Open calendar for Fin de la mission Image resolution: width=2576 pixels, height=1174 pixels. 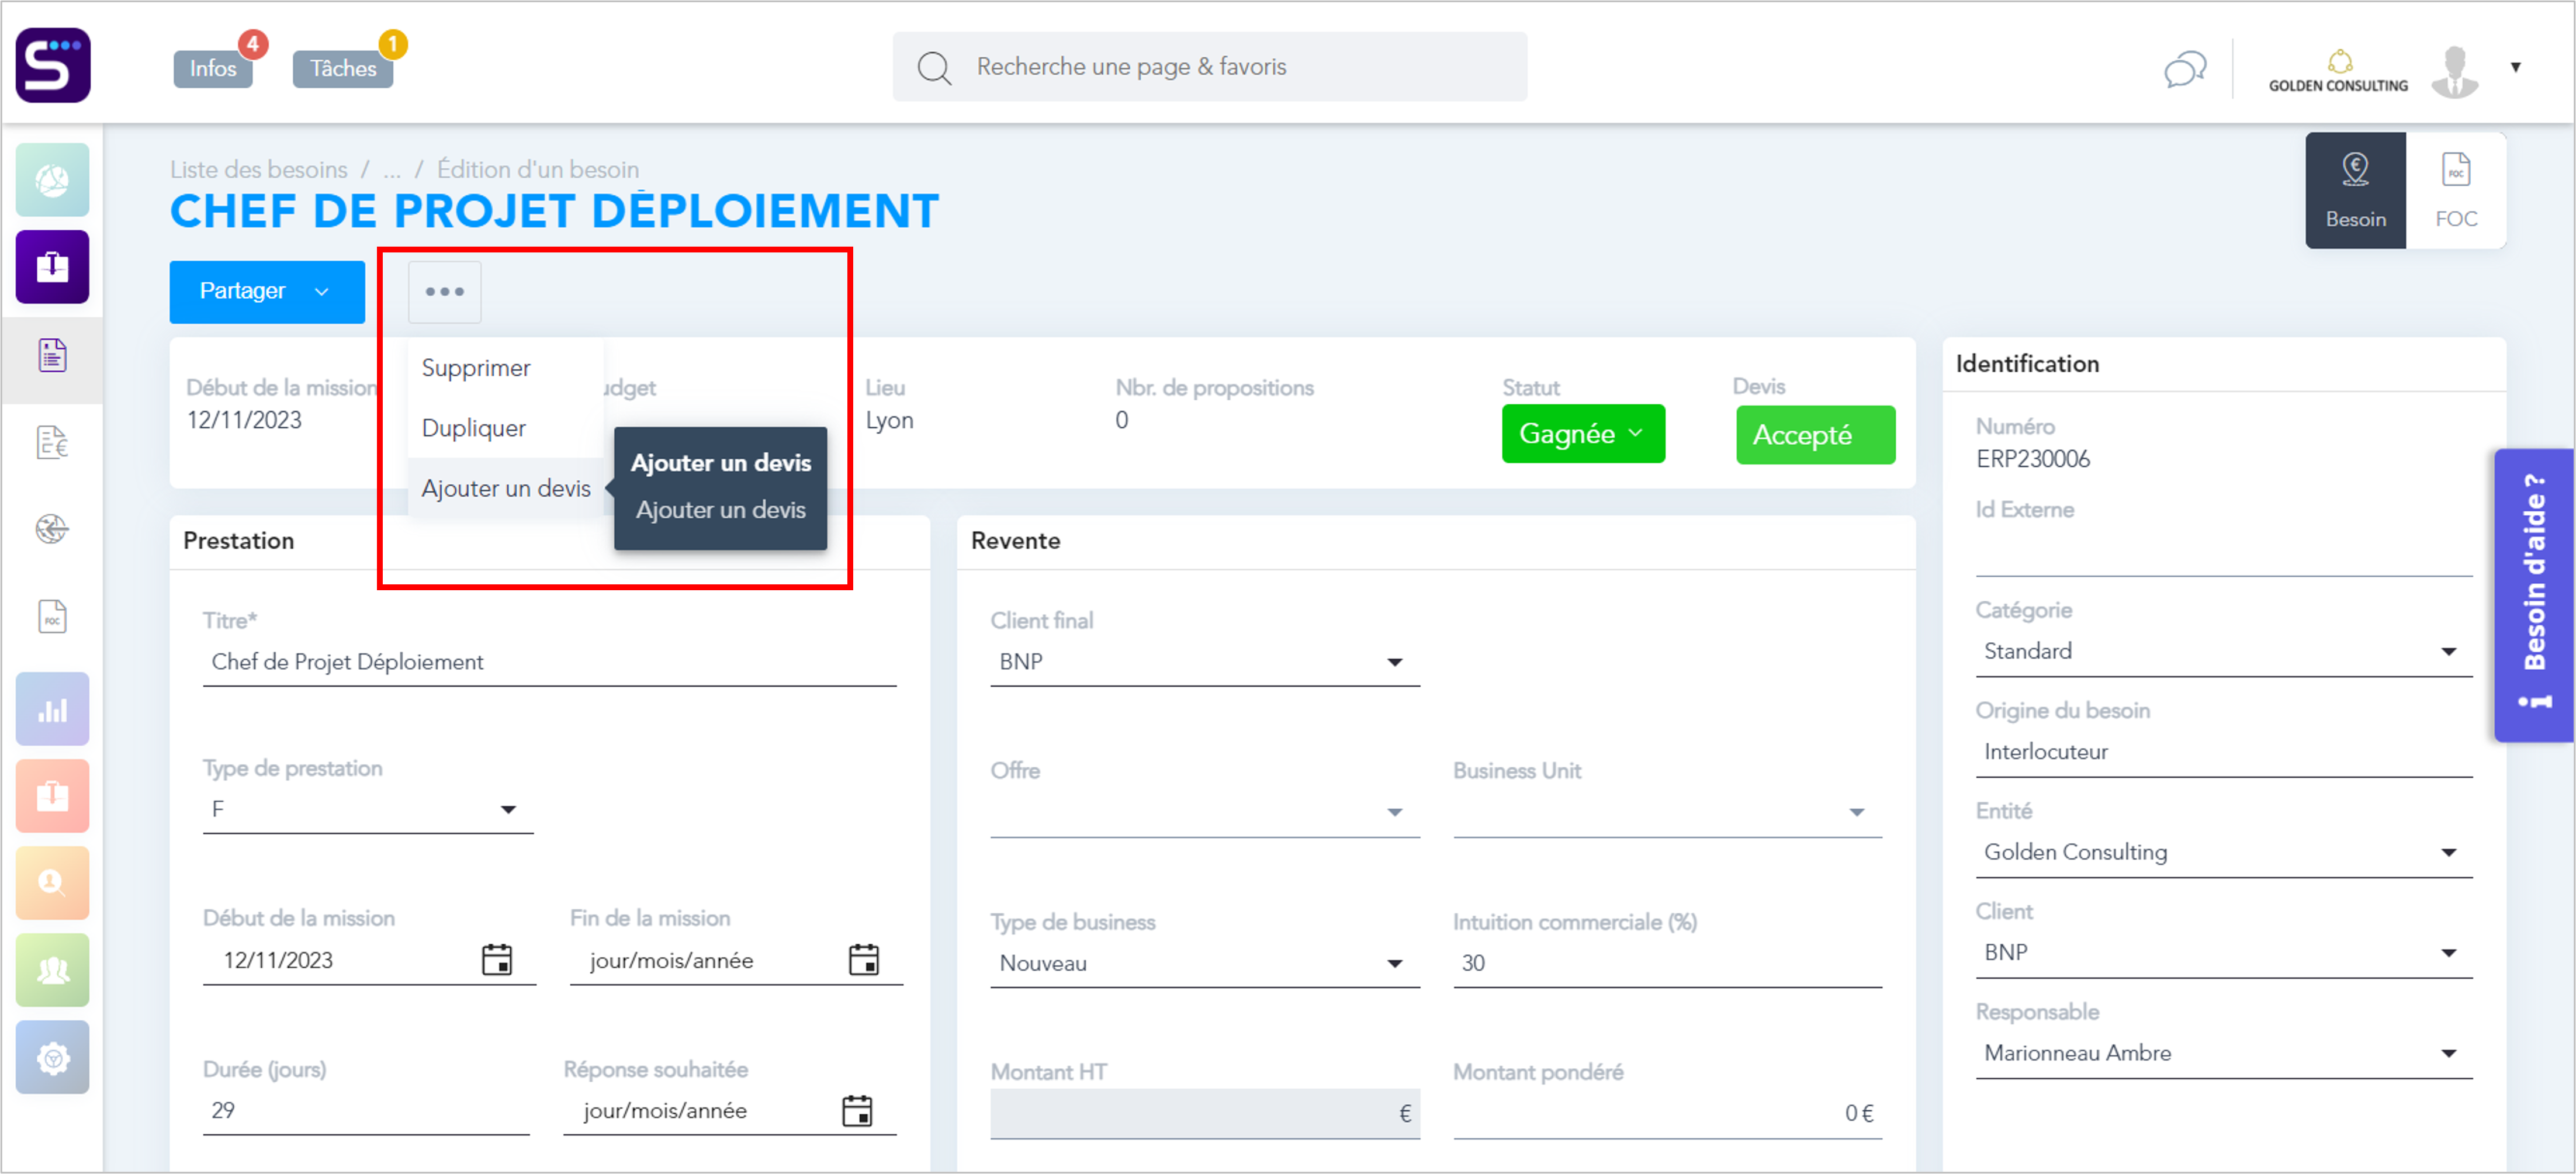click(x=864, y=959)
